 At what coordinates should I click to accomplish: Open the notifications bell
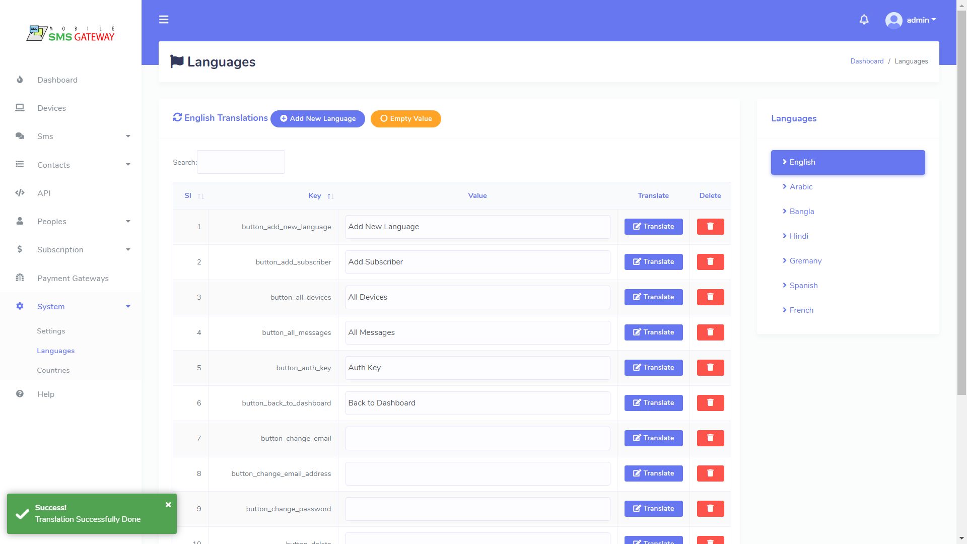click(864, 20)
